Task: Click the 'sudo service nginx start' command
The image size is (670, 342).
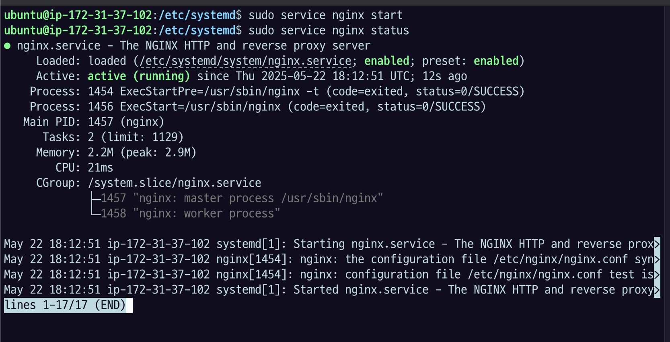Action: coord(325,15)
